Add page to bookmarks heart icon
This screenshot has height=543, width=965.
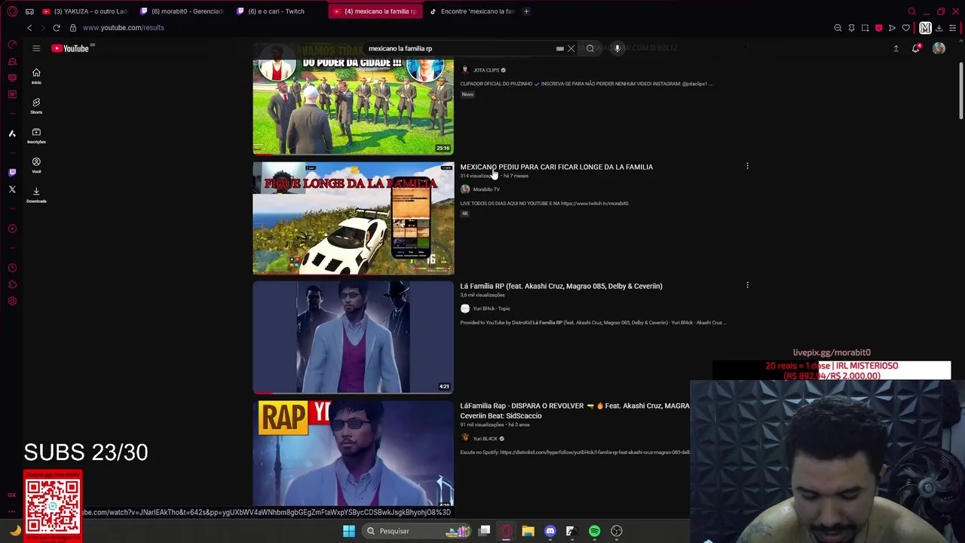click(x=905, y=28)
